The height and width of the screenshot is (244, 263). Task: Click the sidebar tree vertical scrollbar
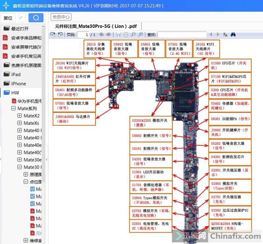pyautogui.click(x=44, y=131)
